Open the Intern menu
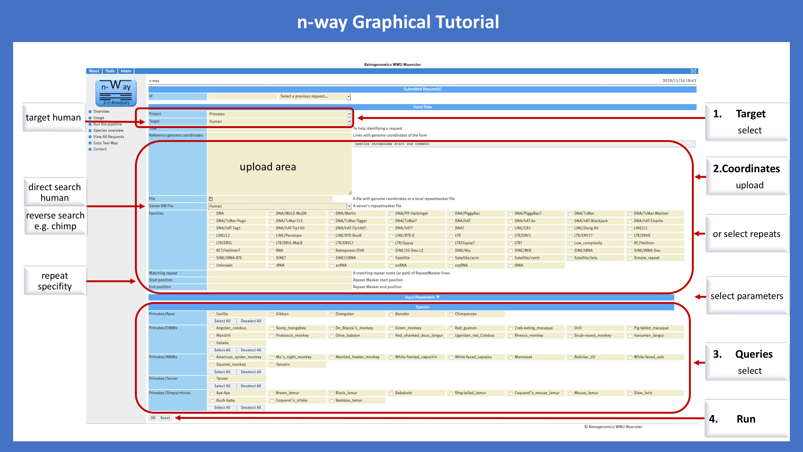This screenshot has width=803, height=452. point(126,71)
